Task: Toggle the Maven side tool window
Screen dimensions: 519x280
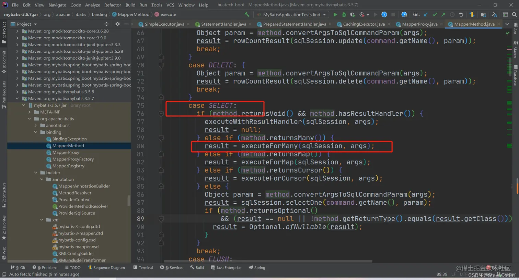Action: pyautogui.click(x=515, y=50)
